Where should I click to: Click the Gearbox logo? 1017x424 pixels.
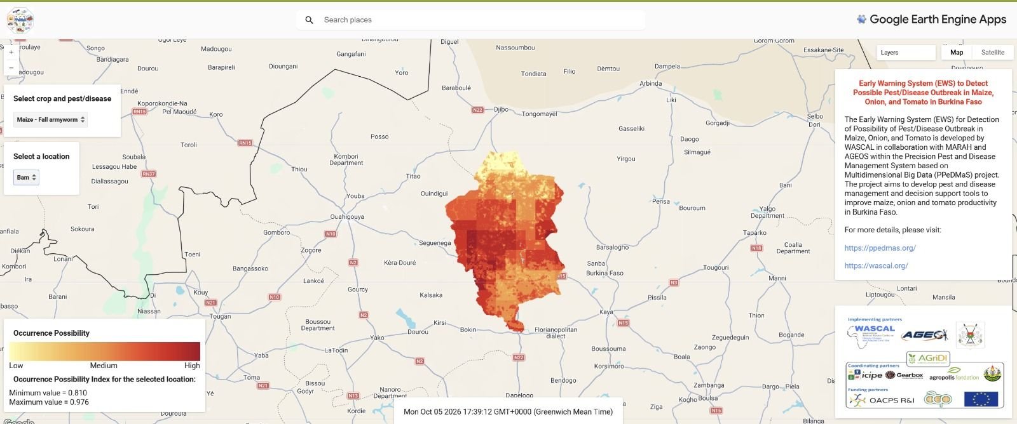[904, 375]
